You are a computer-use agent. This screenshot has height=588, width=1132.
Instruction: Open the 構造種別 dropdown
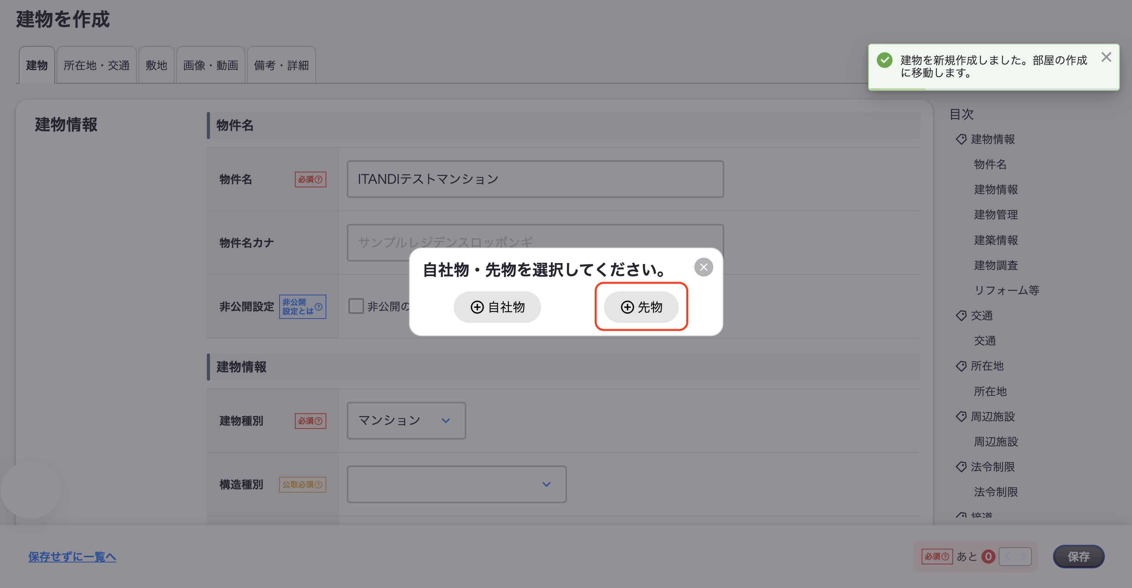point(456,484)
